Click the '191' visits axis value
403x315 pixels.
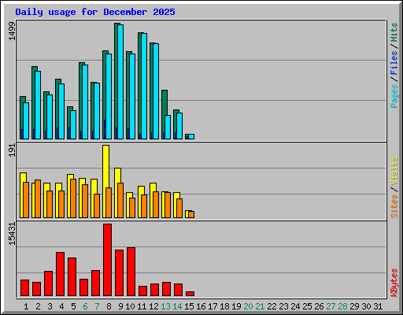[12, 150]
